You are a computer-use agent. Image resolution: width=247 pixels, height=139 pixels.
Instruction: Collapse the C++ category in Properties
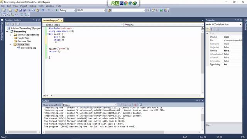[208, 34]
